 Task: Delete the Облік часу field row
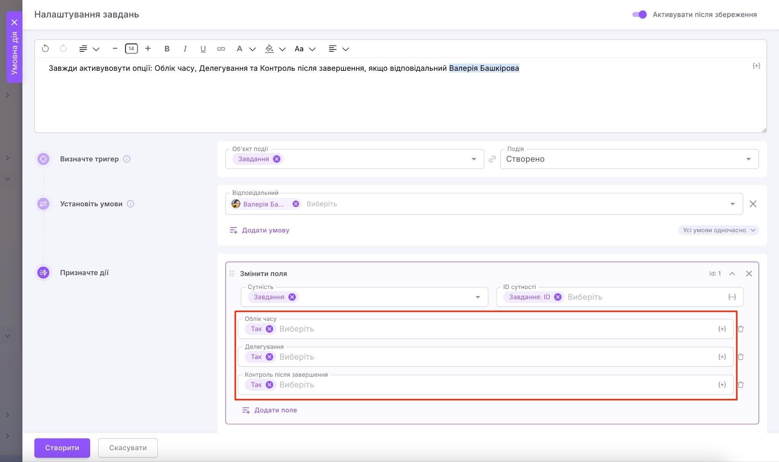pos(741,329)
